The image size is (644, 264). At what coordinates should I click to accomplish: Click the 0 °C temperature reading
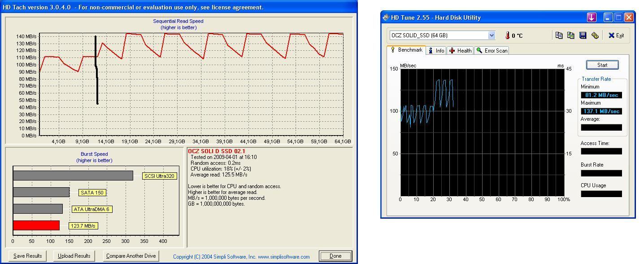[x=517, y=36]
